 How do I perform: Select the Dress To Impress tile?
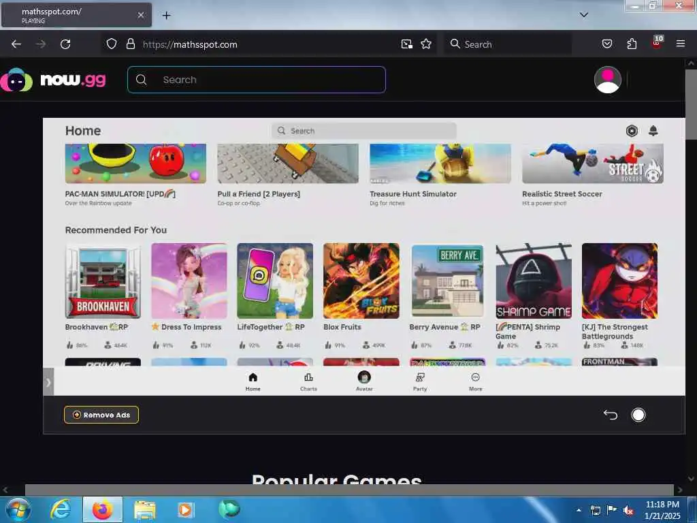pos(189,281)
